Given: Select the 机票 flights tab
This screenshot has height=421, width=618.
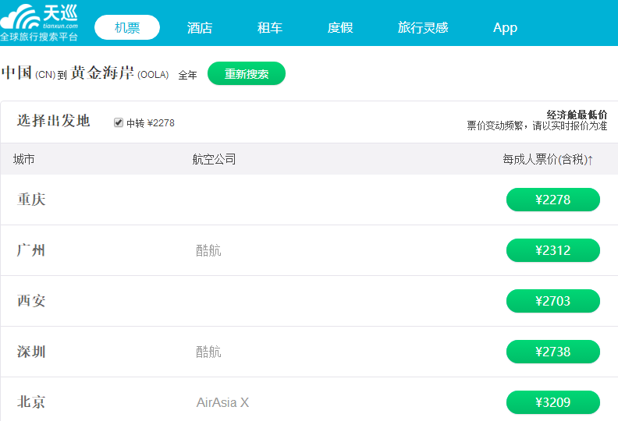Looking at the screenshot, I should (x=127, y=27).
